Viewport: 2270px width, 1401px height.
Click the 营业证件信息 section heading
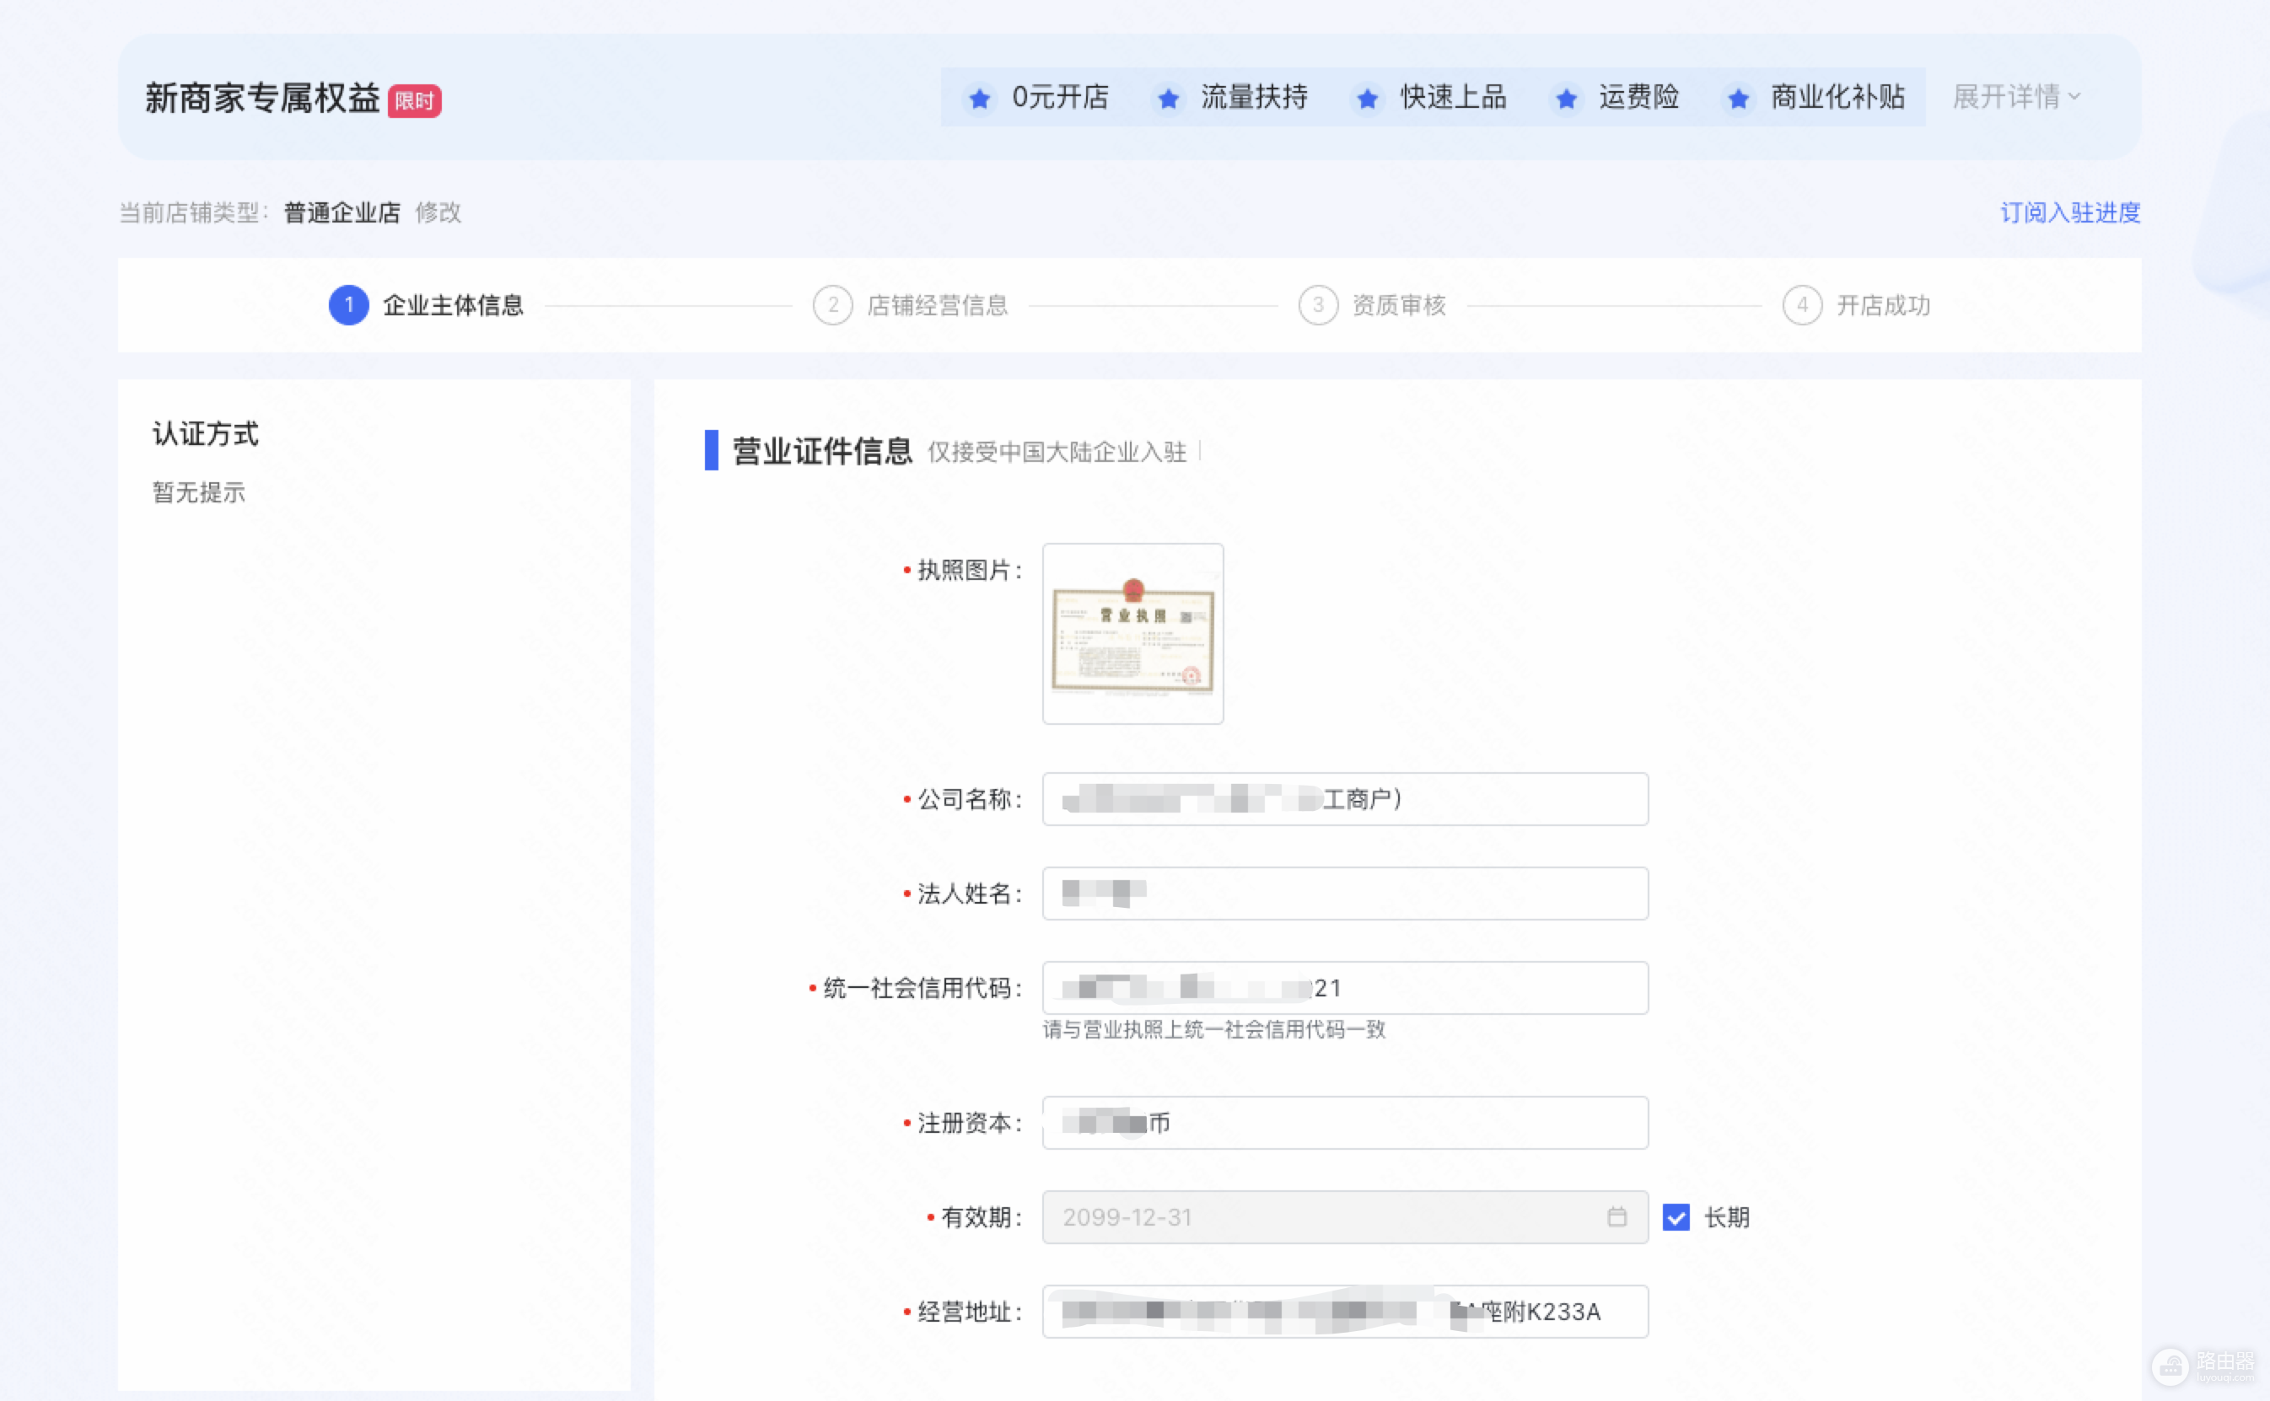click(822, 451)
